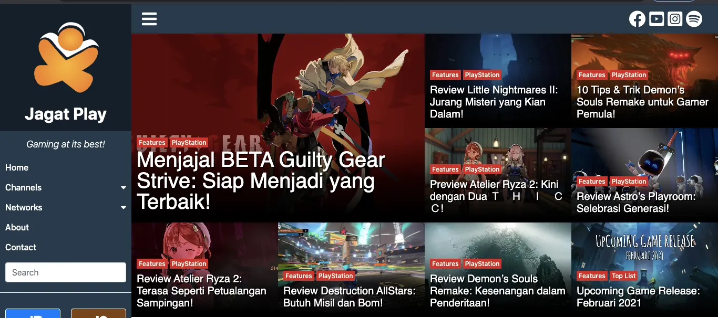Focus the Search input field

pos(66,272)
